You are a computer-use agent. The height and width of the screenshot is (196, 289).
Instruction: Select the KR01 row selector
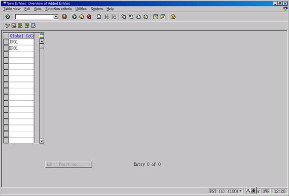pyautogui.click(x=6, y=48)
